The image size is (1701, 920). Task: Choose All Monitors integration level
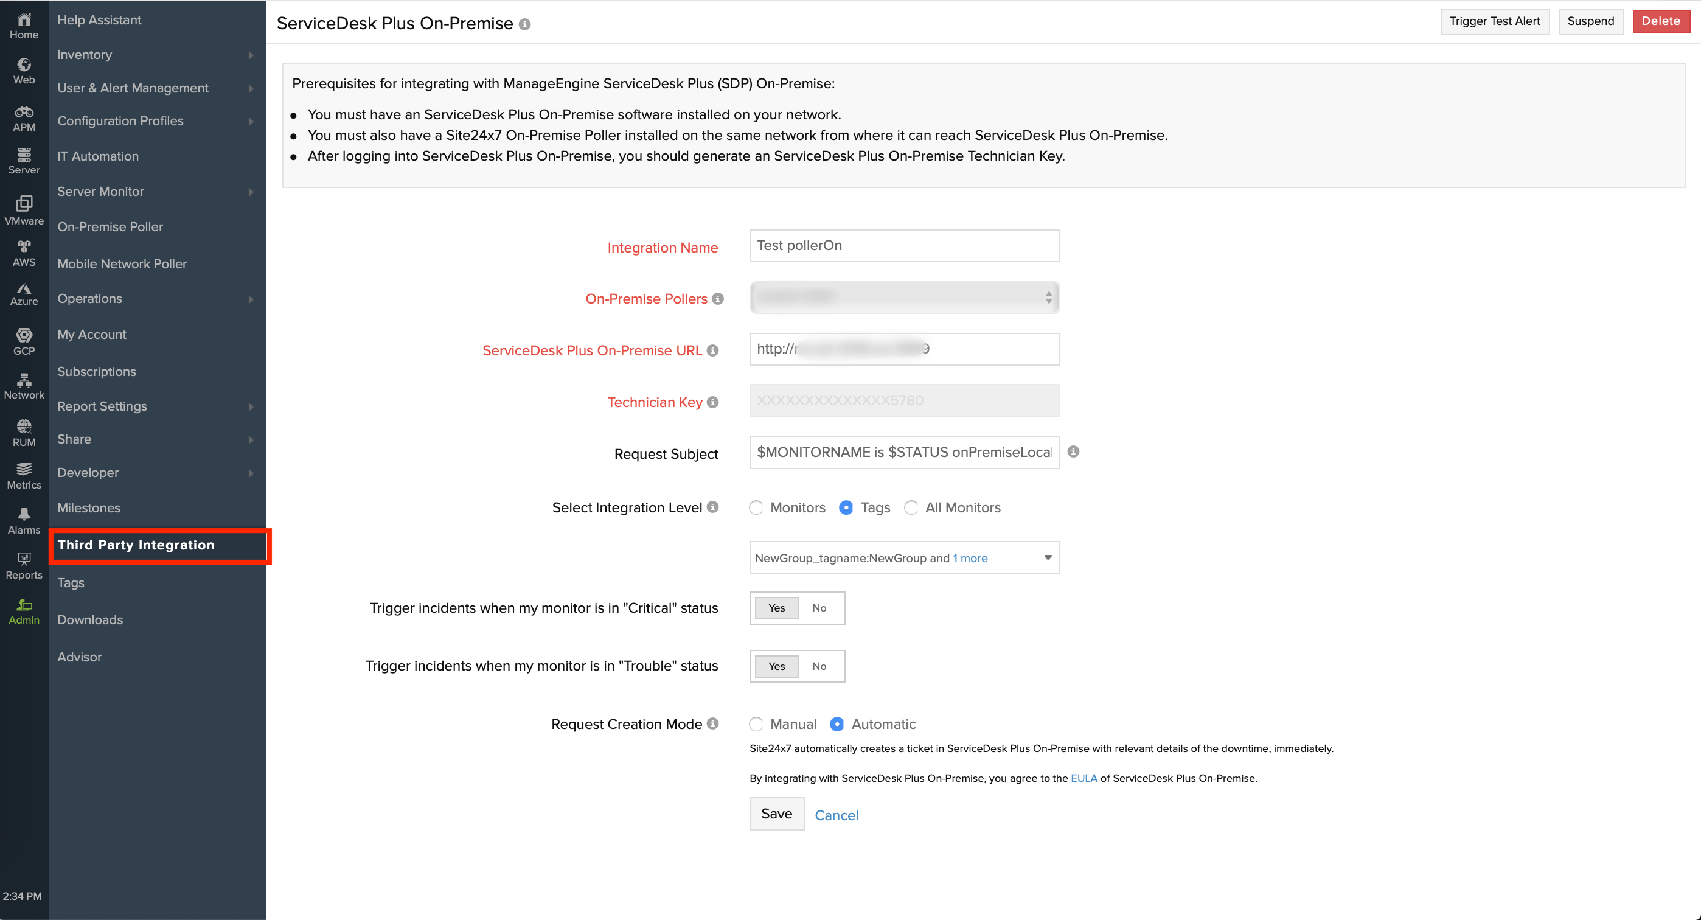[x=911, y=507]
